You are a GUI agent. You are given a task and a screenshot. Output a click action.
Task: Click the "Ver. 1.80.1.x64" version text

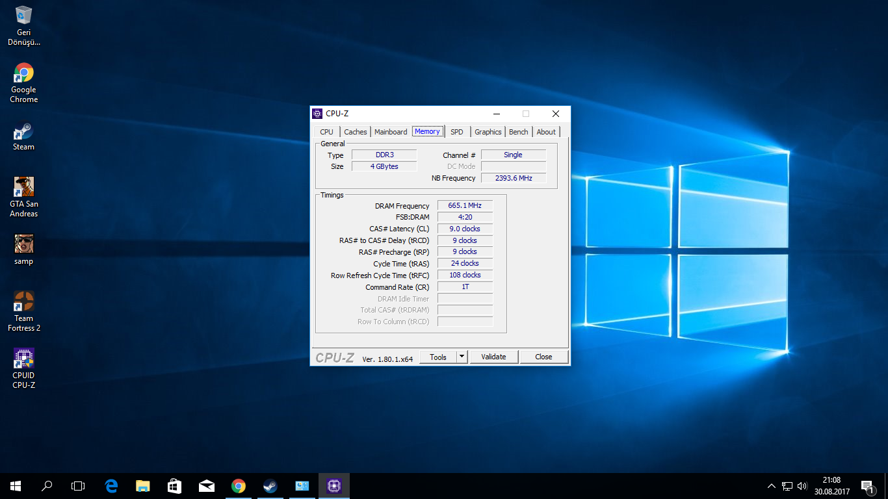click(387, 359)
